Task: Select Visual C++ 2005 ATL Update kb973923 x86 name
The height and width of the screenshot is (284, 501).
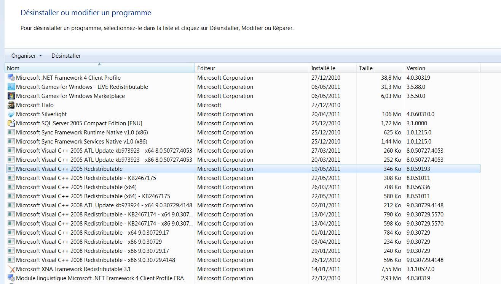Action: 104,159
